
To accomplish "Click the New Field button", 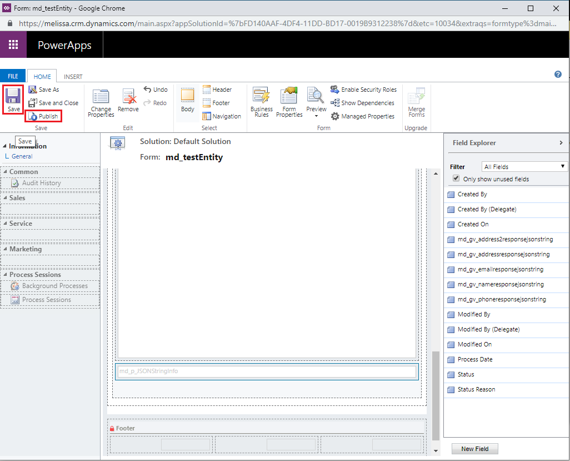I will (475, 449).
